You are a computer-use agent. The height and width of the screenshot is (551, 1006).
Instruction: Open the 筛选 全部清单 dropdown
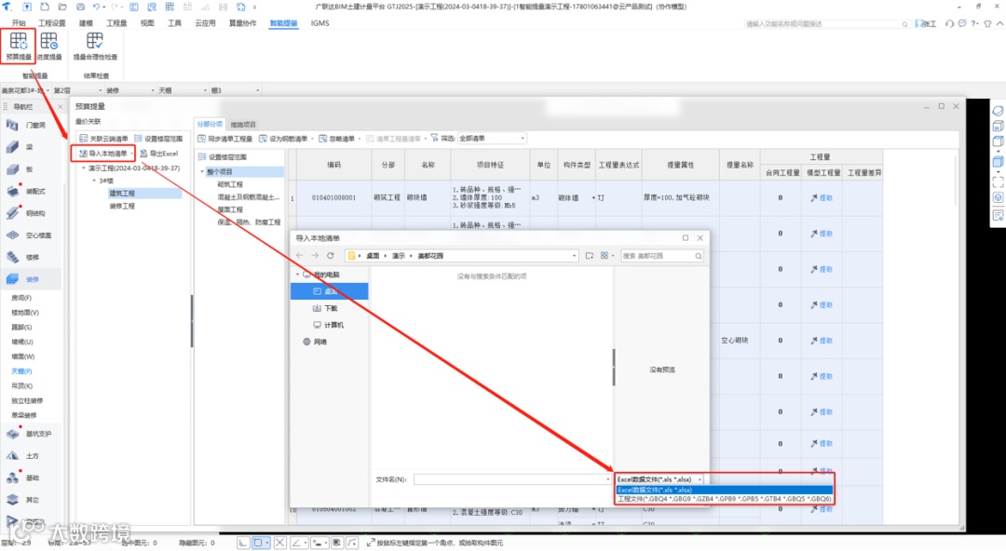[x=492, y=139]
